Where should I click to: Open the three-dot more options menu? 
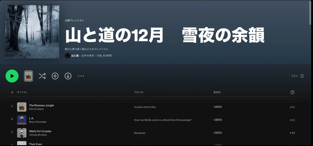(81, 76)
